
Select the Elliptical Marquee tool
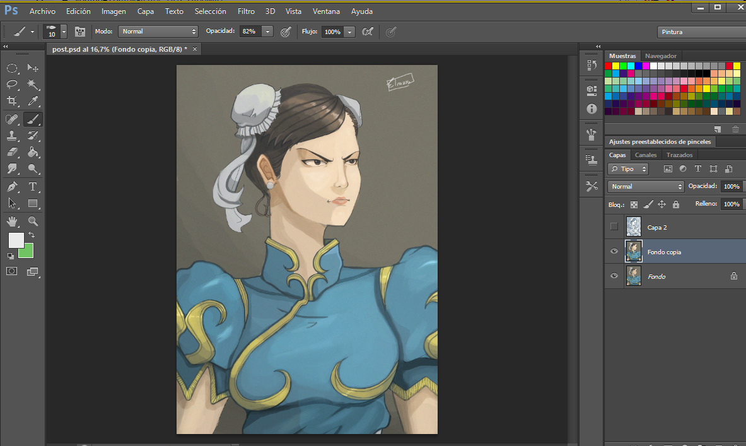[x=12, y=68]
